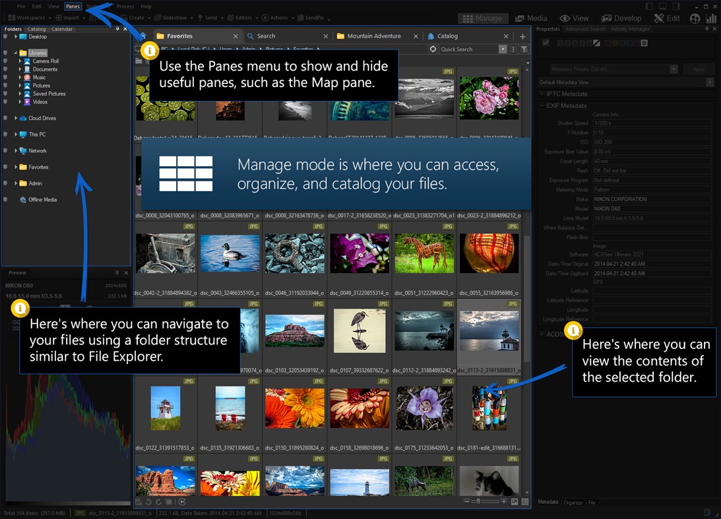Image resolution: width=721 pixels, height=519 pixels.
Task: Click the Editors toolbar icon
Action: [x=244, y=18]
